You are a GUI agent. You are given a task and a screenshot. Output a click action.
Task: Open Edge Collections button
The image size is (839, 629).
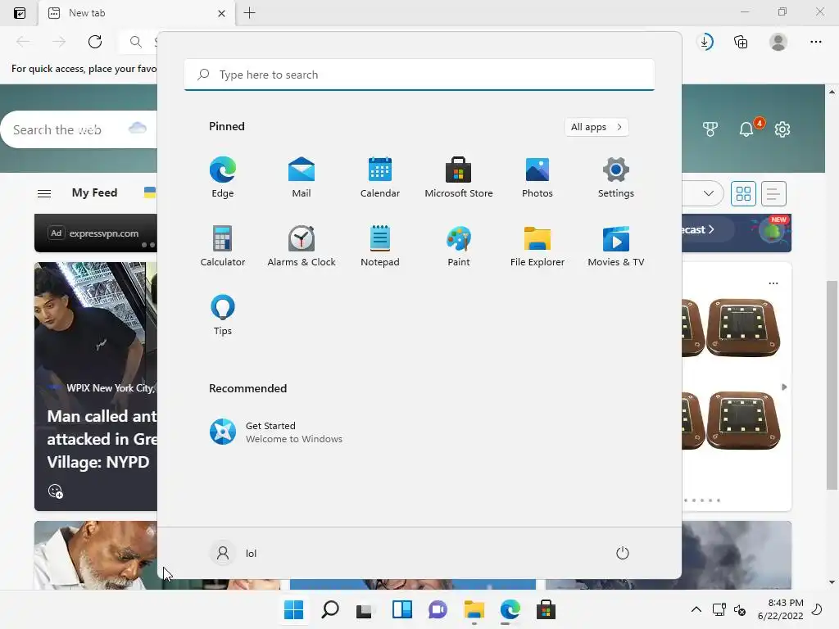pos(741,42)
